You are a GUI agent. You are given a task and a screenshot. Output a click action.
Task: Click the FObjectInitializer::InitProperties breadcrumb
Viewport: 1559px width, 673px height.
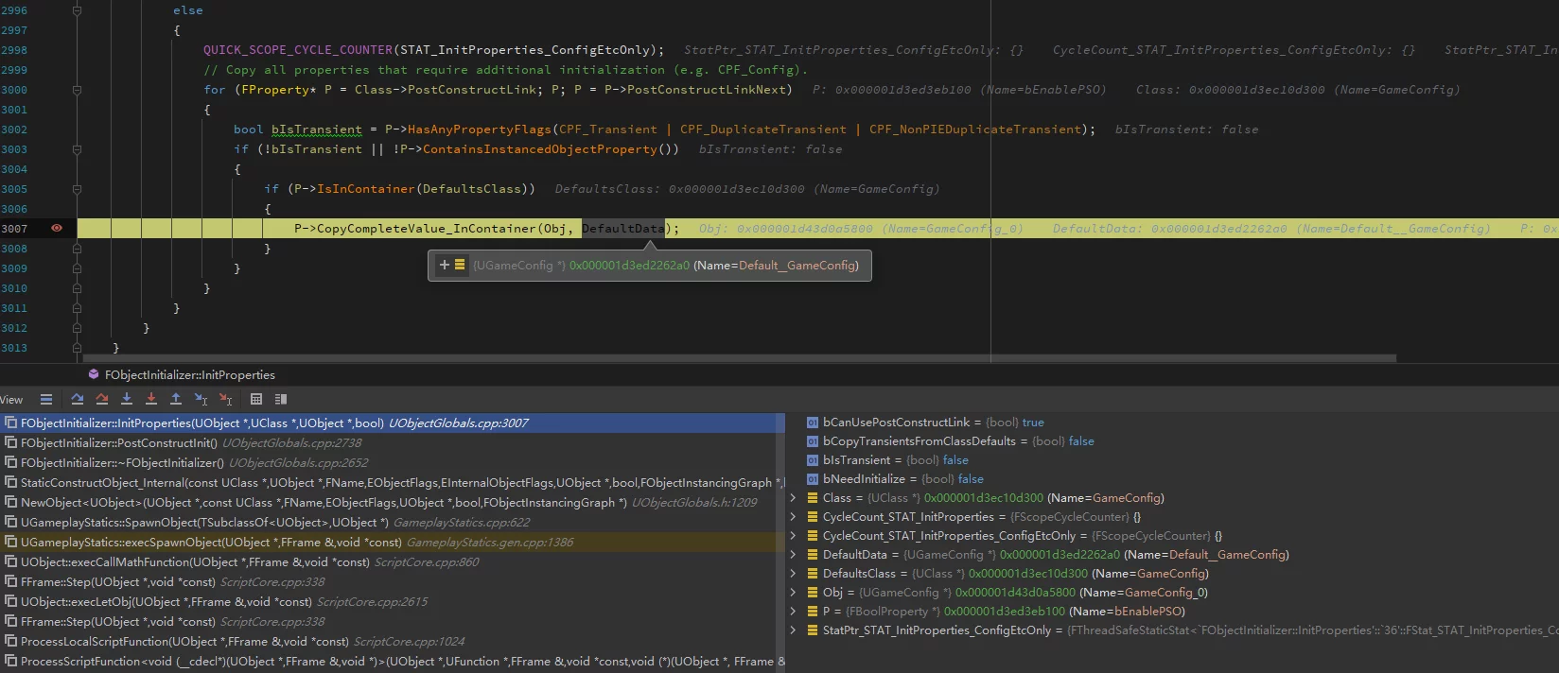189,375
